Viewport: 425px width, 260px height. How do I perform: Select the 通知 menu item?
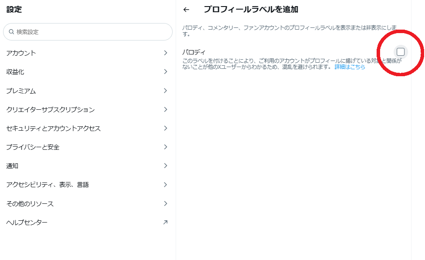tap(12, 166)
